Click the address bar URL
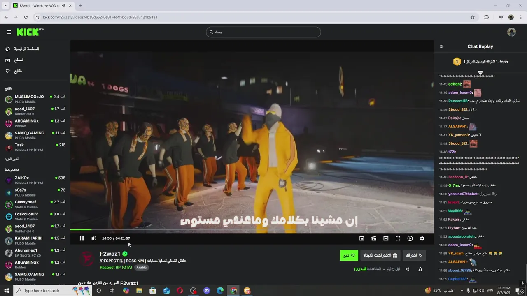The height and width of the screenshot is (296, 527). pyautogui.click(x=100, y=17)
